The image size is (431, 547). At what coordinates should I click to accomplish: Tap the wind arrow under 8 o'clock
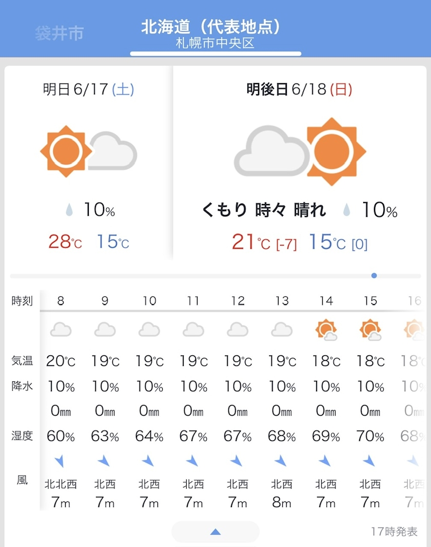[x=60, y=461]
